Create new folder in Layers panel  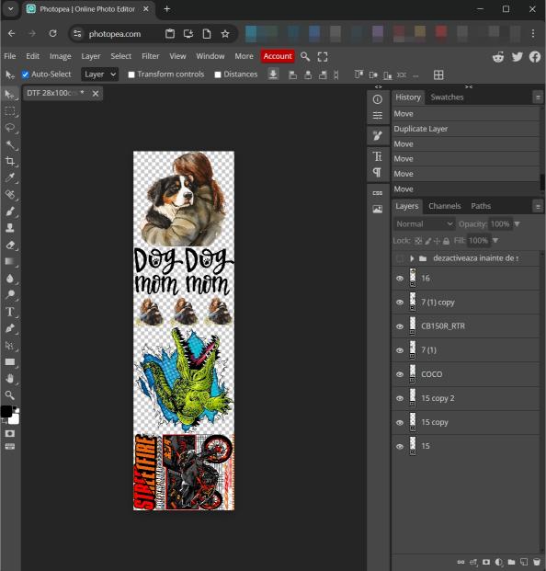(511, 562)
